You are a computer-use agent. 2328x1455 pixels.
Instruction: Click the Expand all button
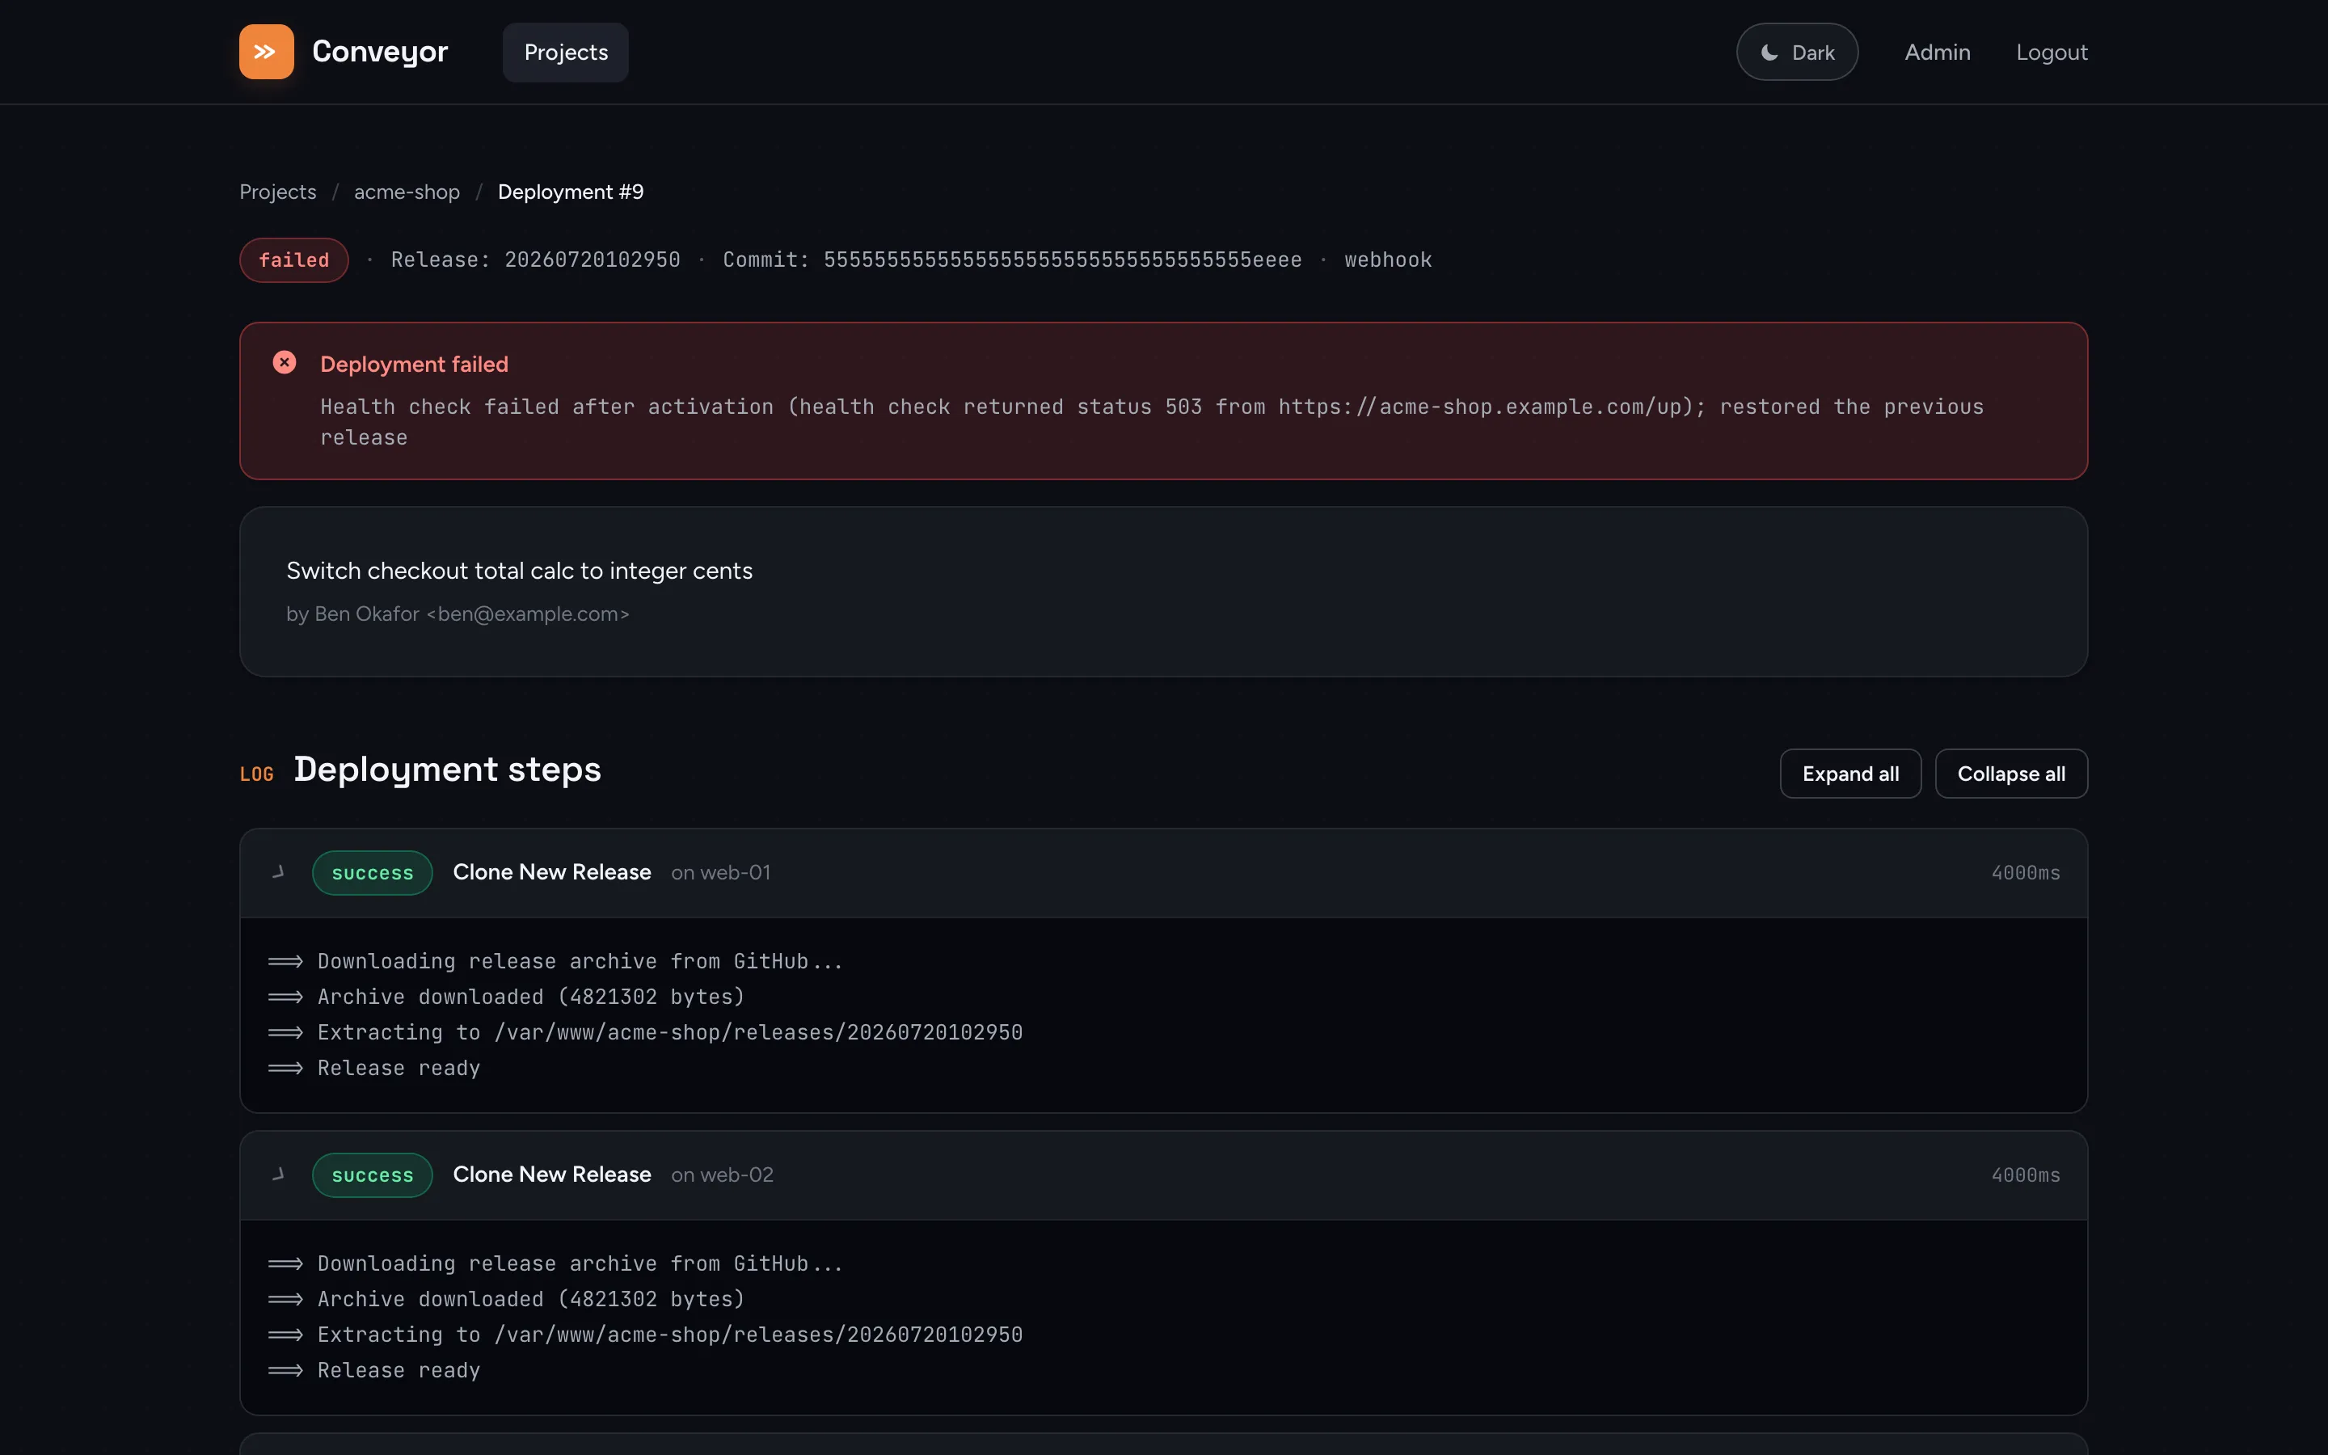[1851, 774]
